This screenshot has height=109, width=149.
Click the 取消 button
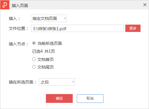click(x=90, y=98)
